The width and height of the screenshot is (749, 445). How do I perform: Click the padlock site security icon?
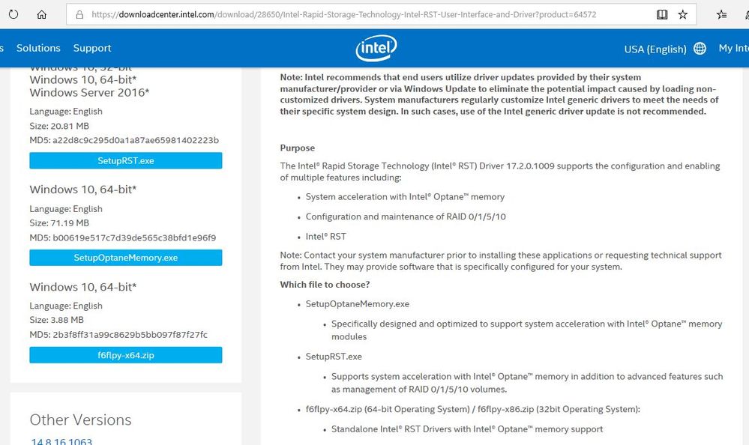[79, 14]
